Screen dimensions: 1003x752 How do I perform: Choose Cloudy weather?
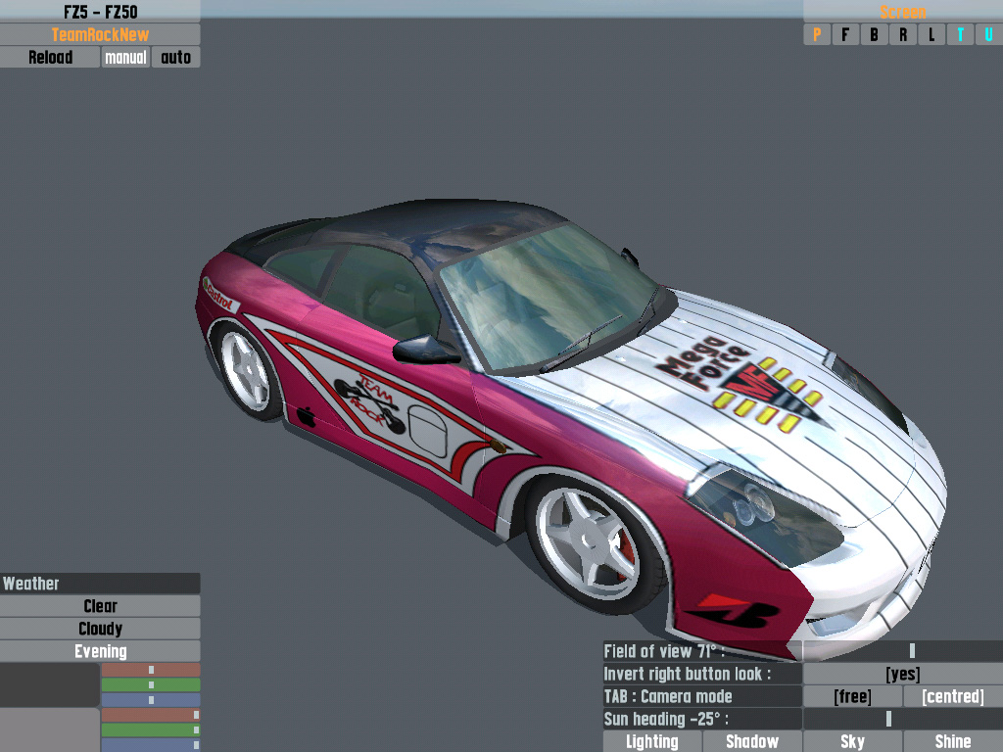point(100,629)
